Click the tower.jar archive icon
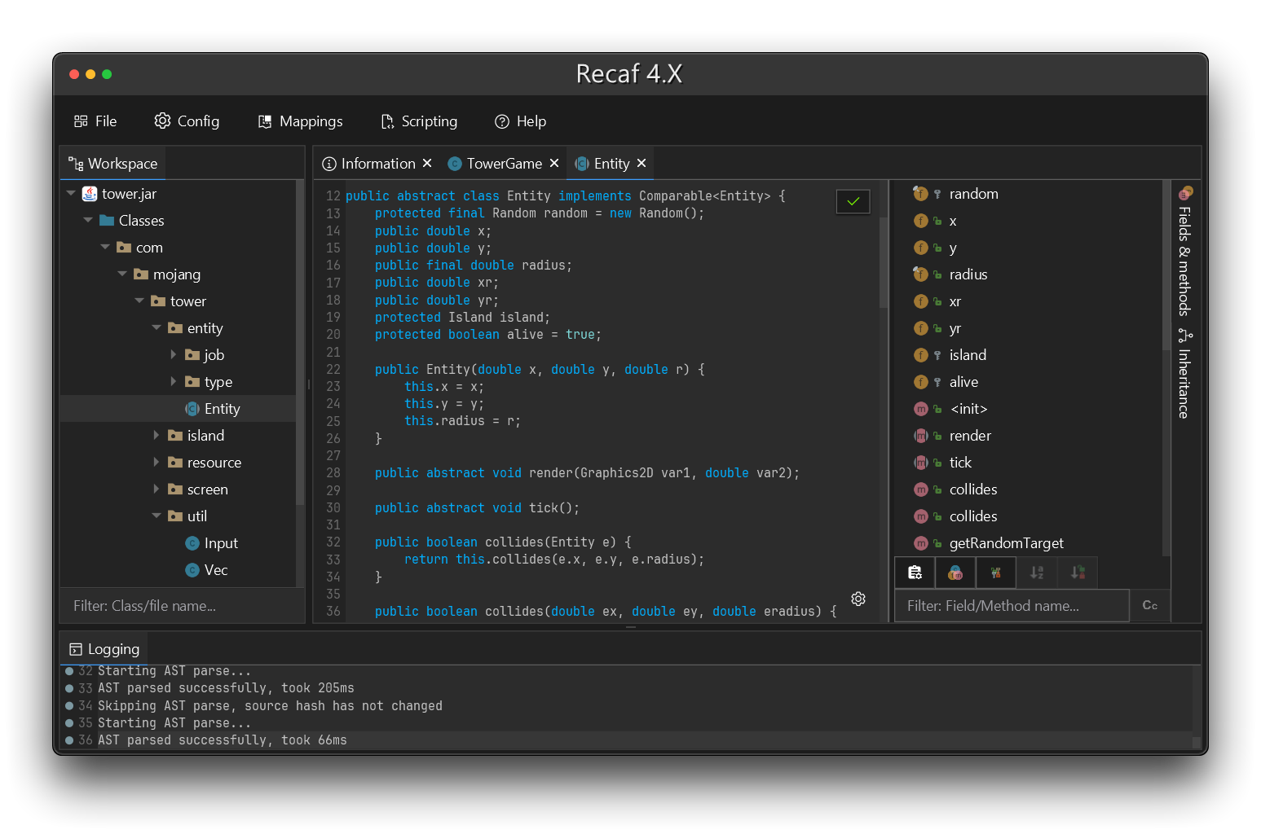This screenshot has width=1261, height=834. pyautogui.click(x=90, y=194)
